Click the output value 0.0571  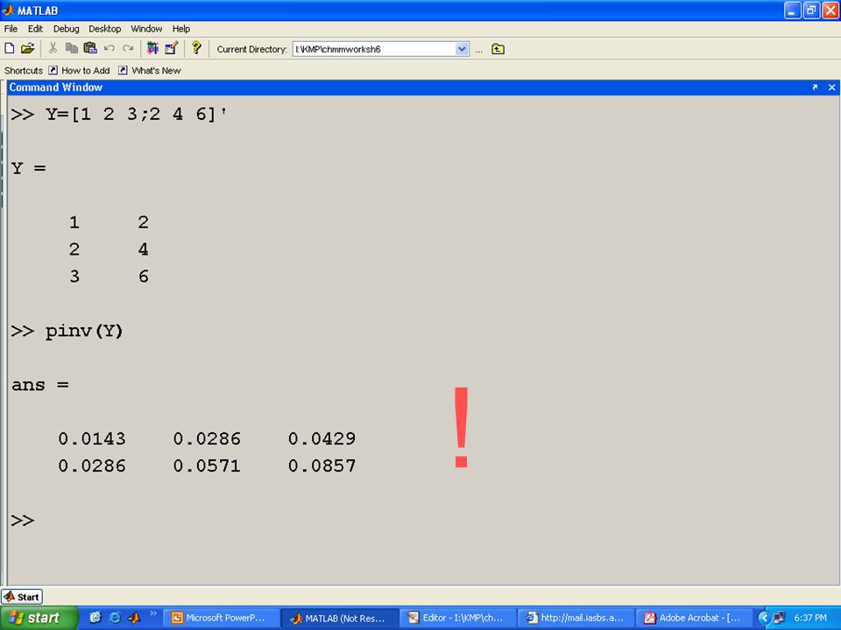(x=207, y=465)
